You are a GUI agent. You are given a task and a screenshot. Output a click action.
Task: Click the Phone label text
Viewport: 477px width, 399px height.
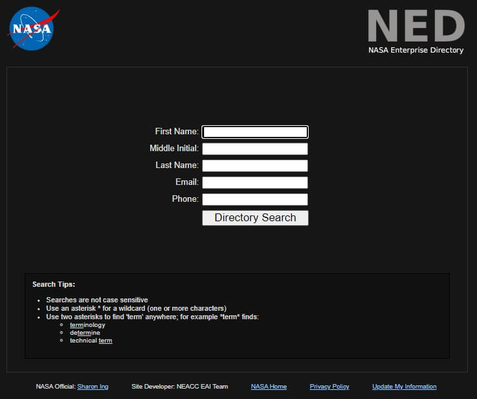click(x=185, y=199)
